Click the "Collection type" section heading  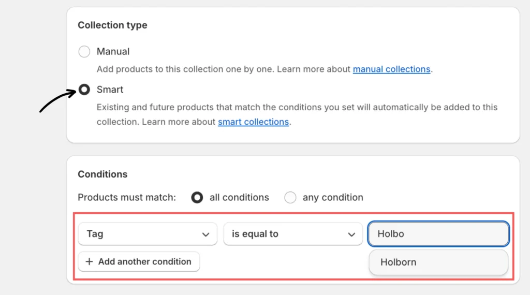pyautogui.click(x=112, y=25)
